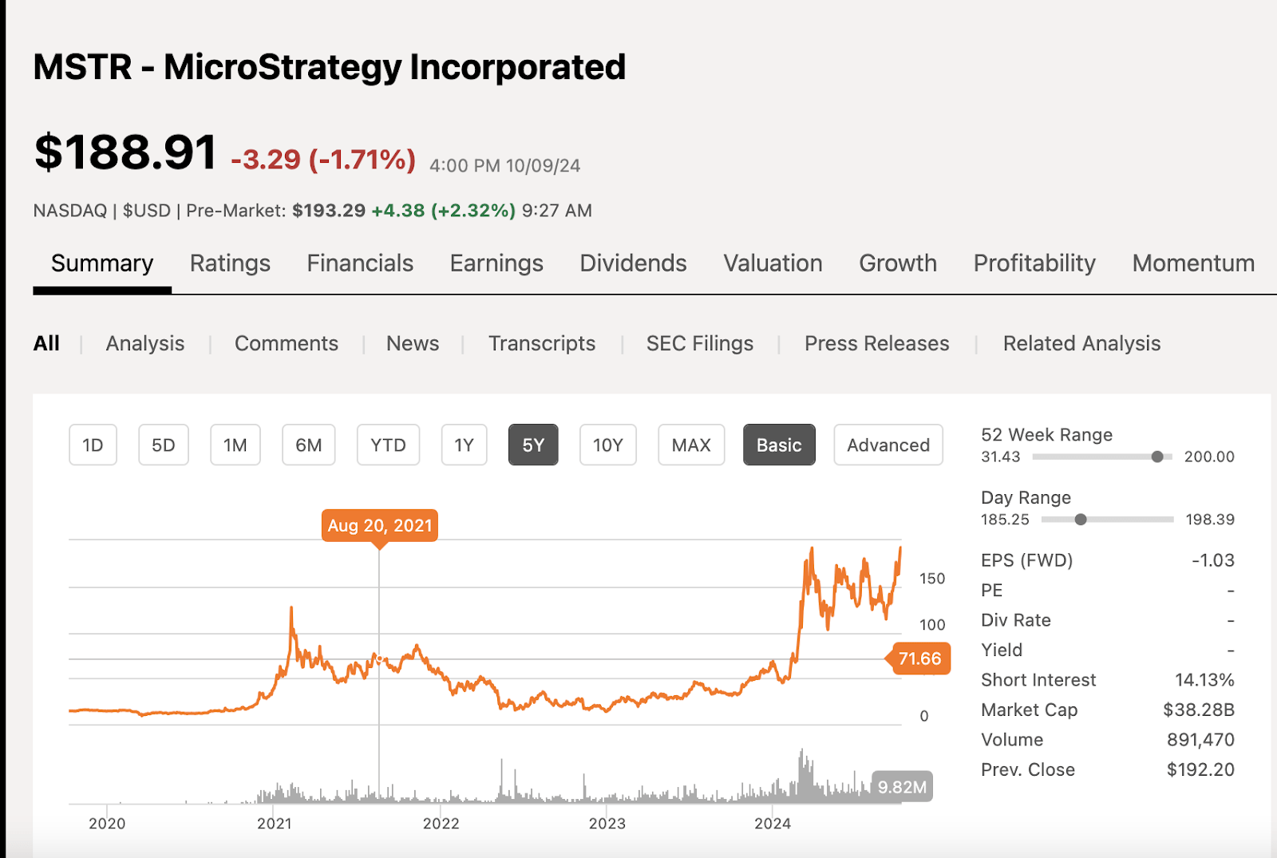Click the Aug 20, 2021 chart marker
1277x858 pixels.
click(x=380, y=525)
